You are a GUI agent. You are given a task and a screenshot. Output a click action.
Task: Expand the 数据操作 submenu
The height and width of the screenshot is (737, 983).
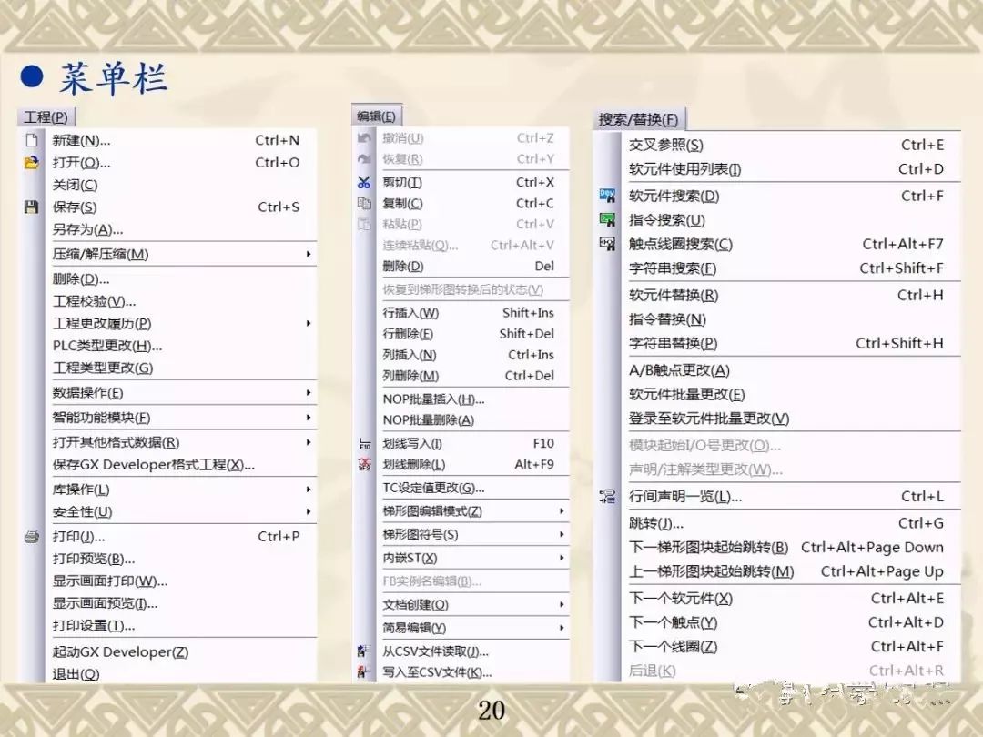[309, 391]
